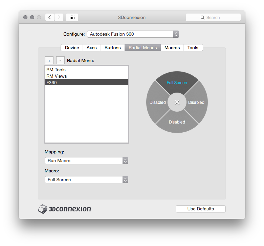Switch to the Axes tab
Screen dimensions: 264x246
coord(92,48)
